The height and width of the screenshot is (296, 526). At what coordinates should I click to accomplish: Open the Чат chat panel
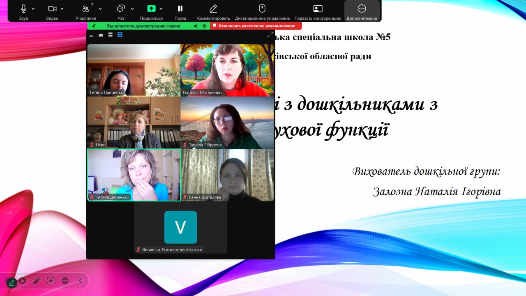click(x=121, y=9)
